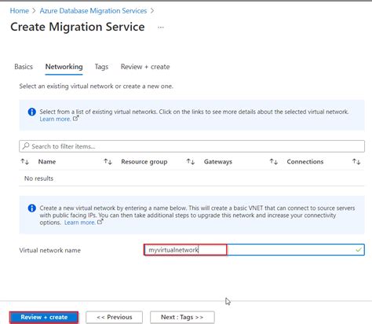Image resolution: width=372 pixels, height=324 pixels.
Task: Click the Connections column header
Action: point(305,161)
